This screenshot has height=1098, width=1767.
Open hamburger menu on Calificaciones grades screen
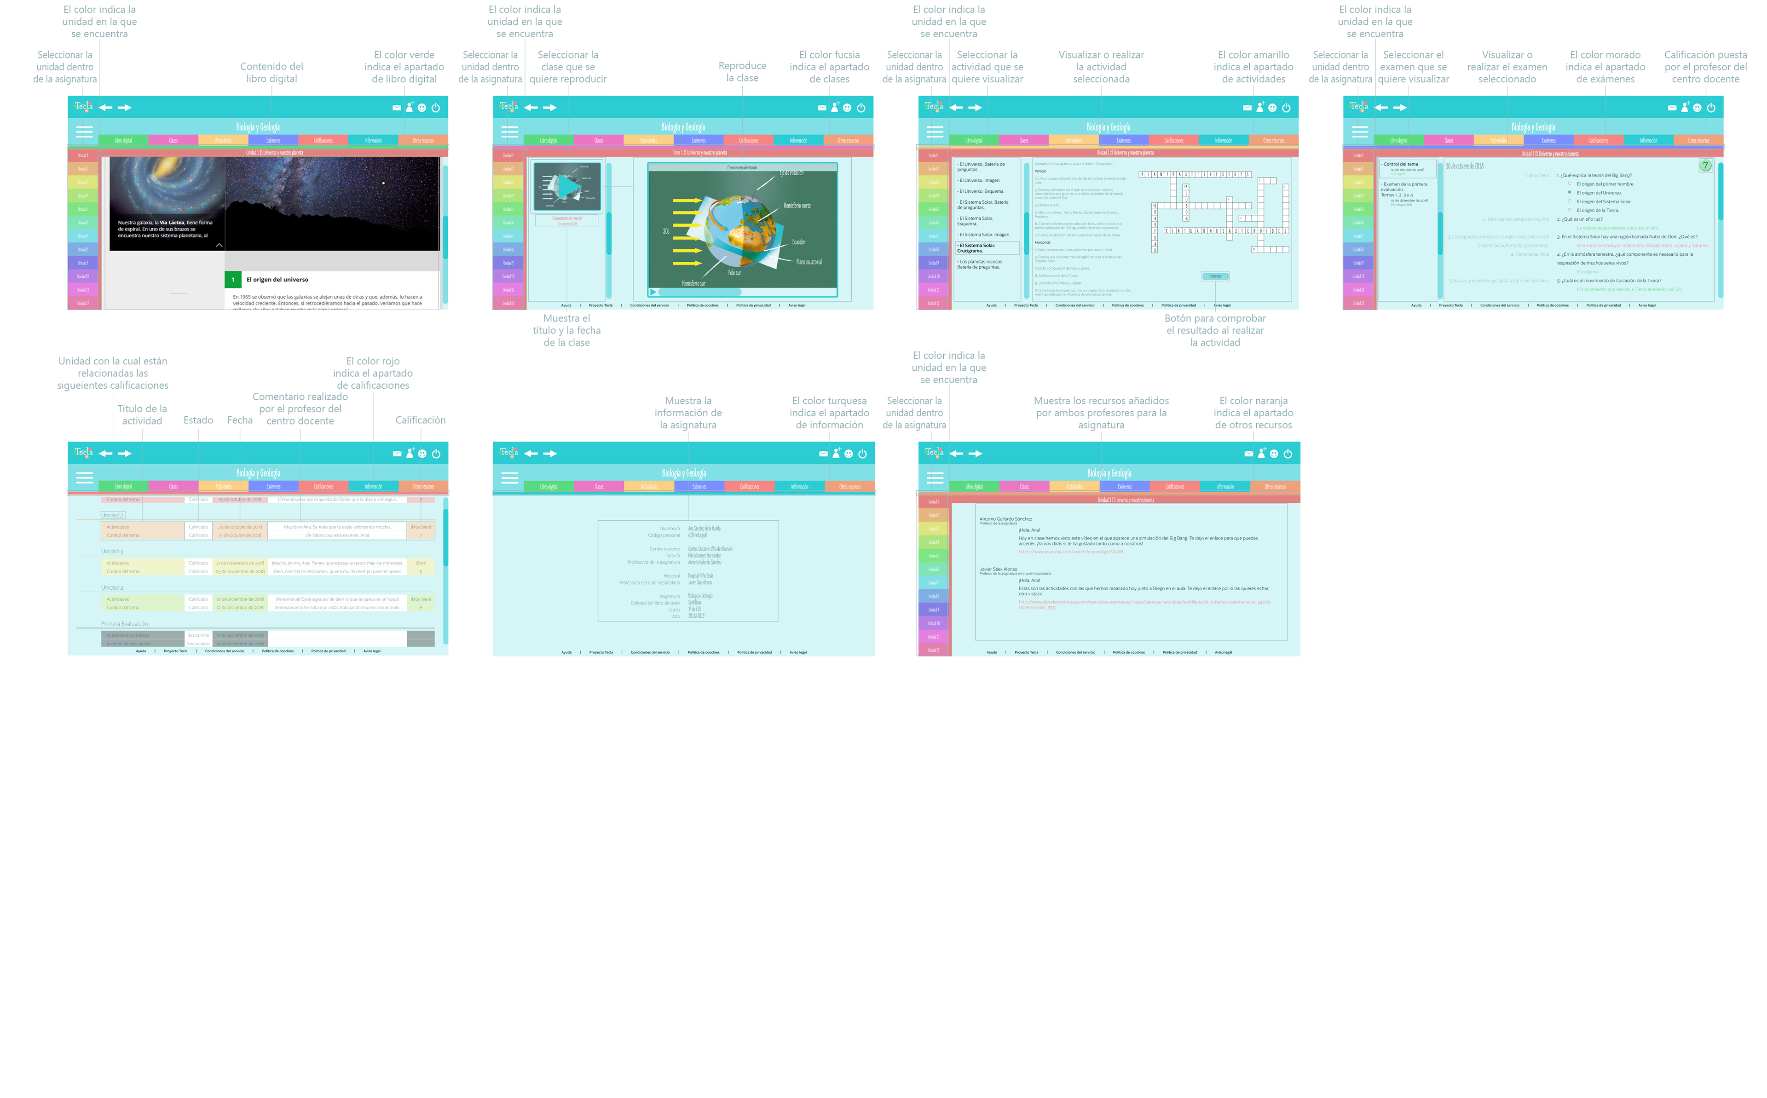(84, 478)
